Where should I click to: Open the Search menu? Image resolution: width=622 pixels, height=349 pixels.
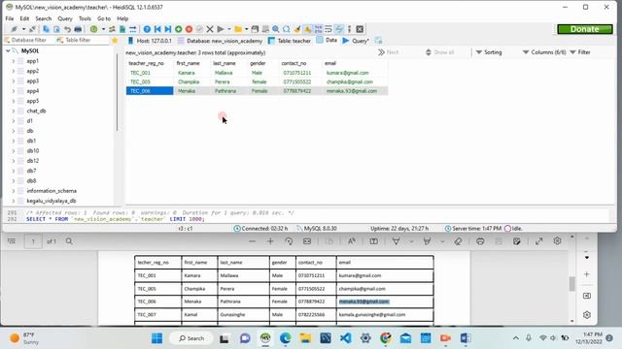(x=44, y=18)
